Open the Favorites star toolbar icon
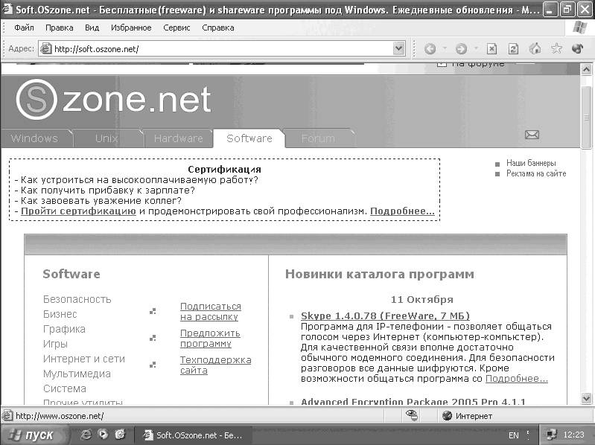This screenshot has height=445, width=595. 556,48
